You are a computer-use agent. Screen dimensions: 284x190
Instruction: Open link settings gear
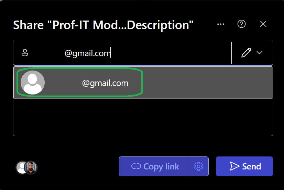point(198,166)
